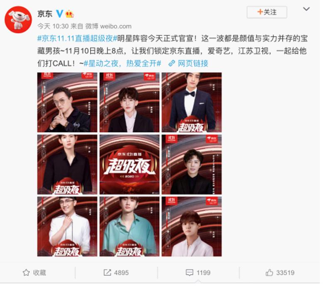
Task: Follow 京东 with +关注 button
Action: click(x=267, y=12)
